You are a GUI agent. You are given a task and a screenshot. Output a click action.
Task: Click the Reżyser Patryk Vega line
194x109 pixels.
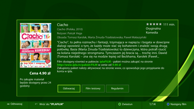70,33
